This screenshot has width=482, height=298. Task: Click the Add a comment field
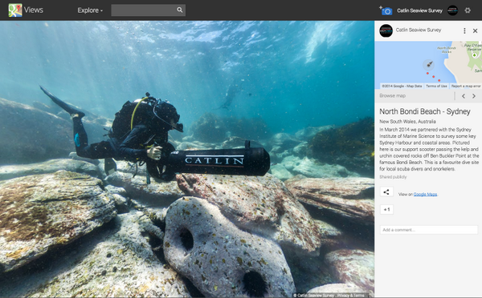[429, 230]
